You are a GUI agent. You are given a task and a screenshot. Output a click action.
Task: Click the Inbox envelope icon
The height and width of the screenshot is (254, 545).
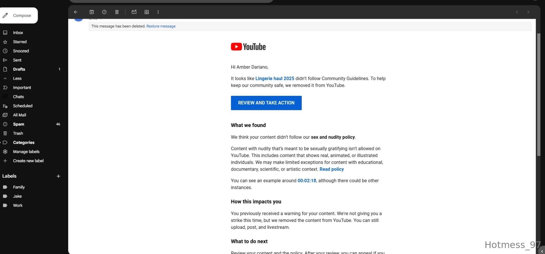[5, 33]
